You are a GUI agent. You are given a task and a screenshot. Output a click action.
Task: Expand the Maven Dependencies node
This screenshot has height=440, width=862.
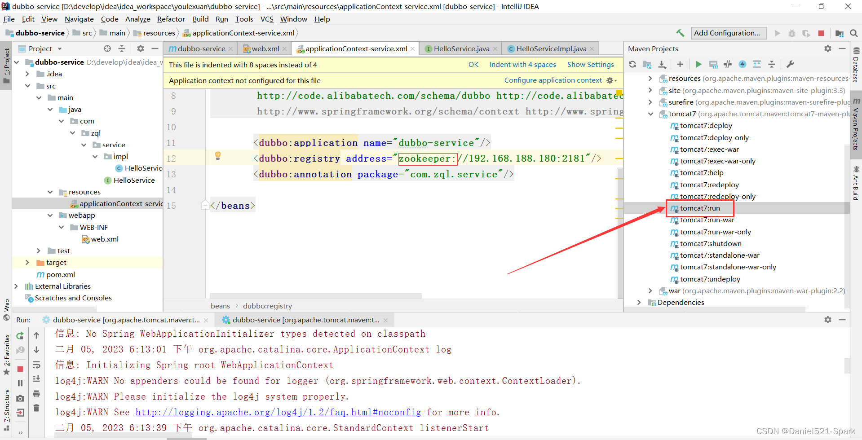[639, 303]
